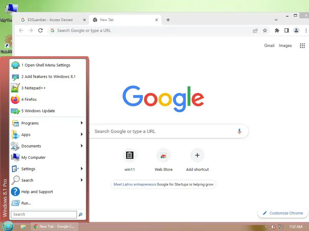Screen dimensions: 309x231
Task: Click the Add shortcut plus tile
Action: point(197,160)
